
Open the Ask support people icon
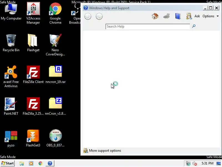click(189, 16)
